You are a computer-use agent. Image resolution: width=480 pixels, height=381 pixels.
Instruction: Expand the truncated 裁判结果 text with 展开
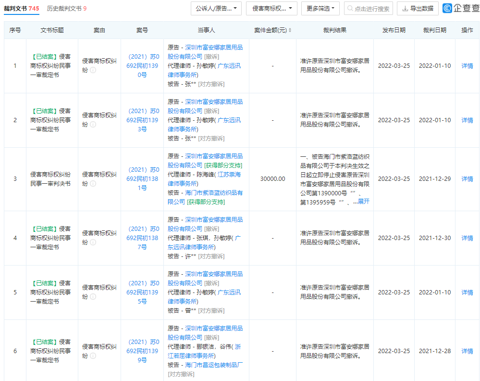point(364,201)
